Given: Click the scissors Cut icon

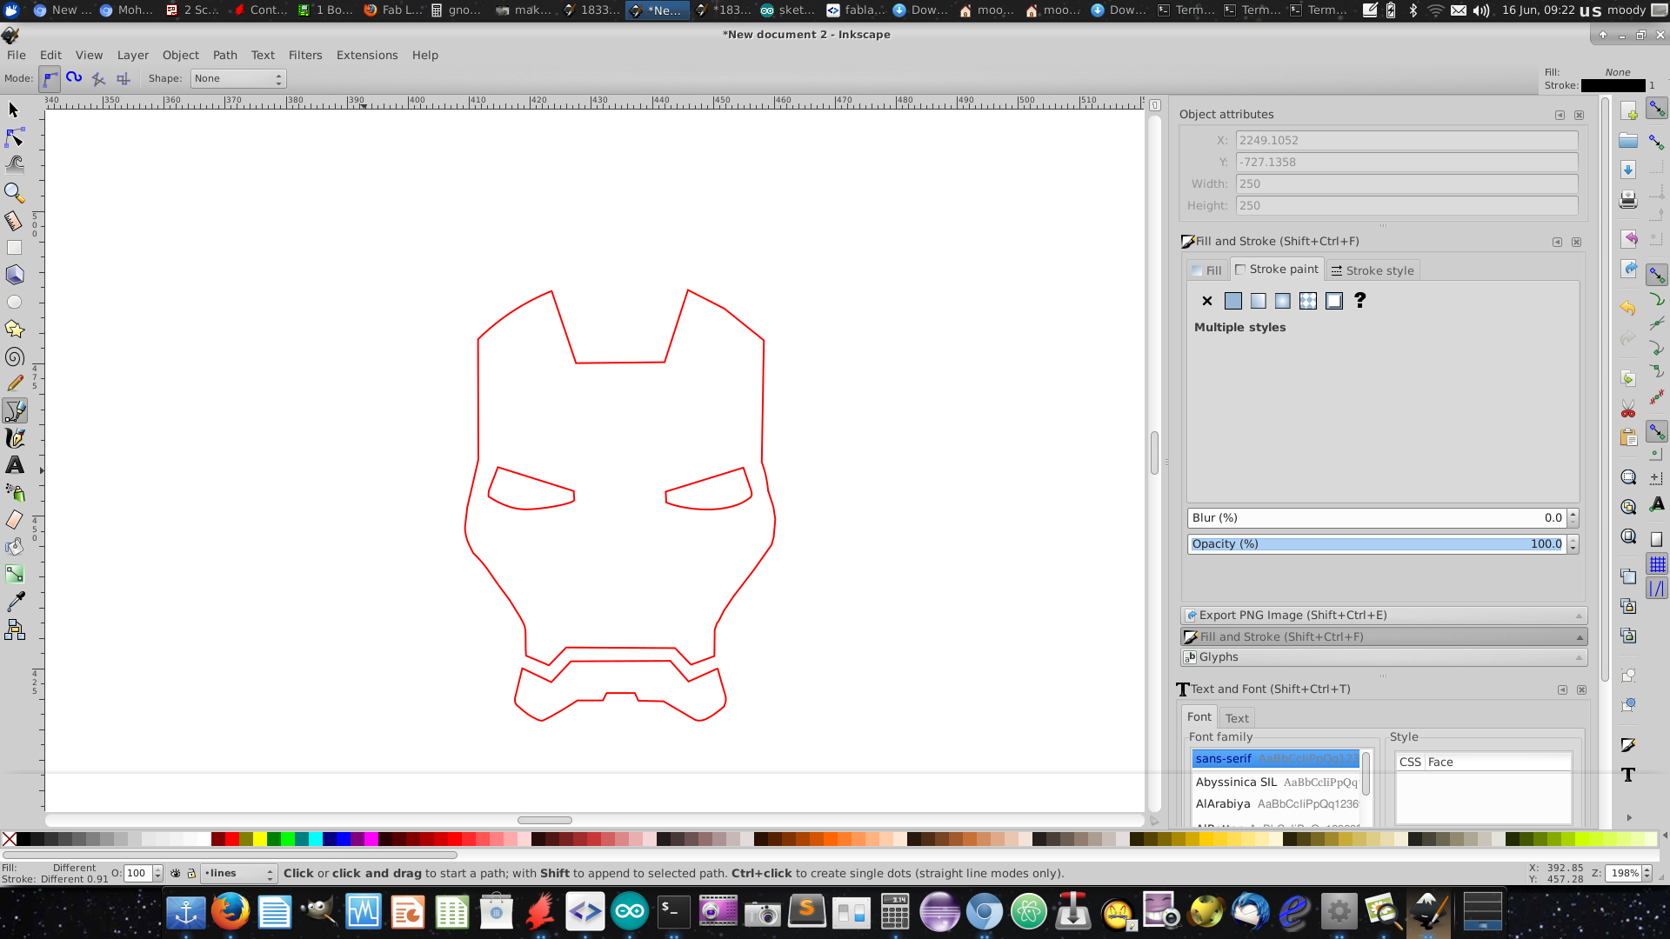Looking at the screenshot, I should point(1628,409).
